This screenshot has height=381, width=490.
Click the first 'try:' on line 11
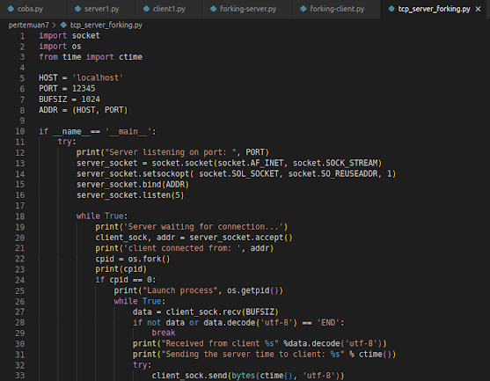click(67, 142)
